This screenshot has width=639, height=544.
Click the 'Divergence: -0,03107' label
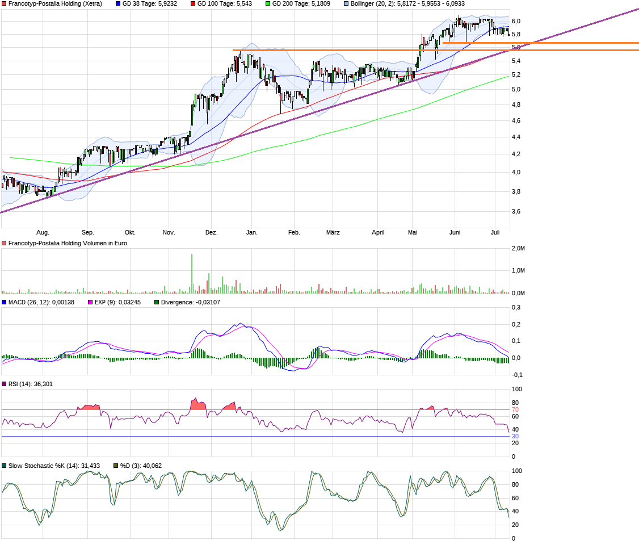pyautogui.click(x=190, y=302)
